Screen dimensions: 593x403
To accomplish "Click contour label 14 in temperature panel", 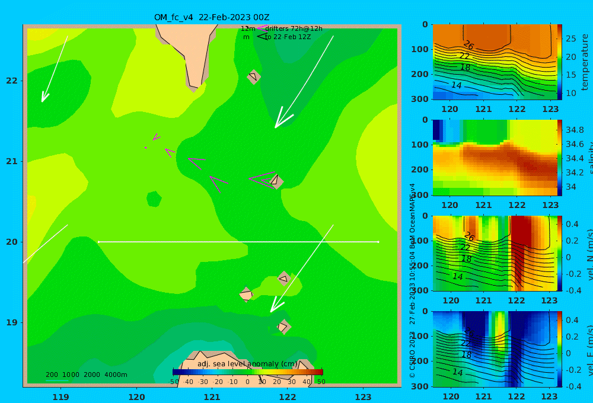I will coord(457,85).
